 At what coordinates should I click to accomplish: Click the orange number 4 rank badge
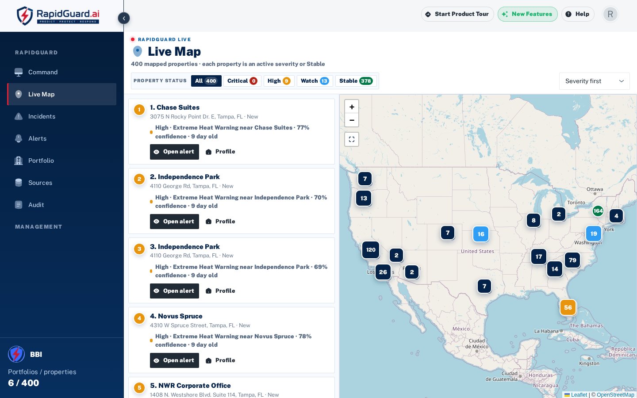139,318
